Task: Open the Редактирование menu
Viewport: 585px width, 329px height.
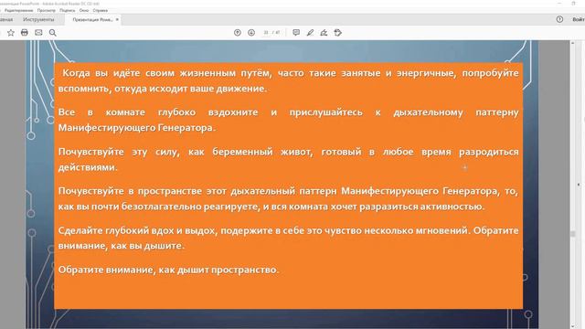Action: point(18,10)
